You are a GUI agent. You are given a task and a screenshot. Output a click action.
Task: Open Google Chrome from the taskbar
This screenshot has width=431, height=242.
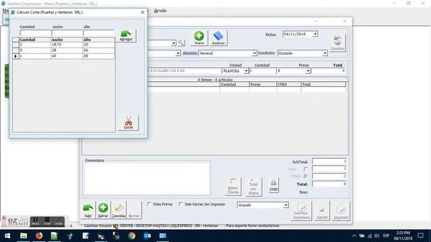click(x=132, y=236)
